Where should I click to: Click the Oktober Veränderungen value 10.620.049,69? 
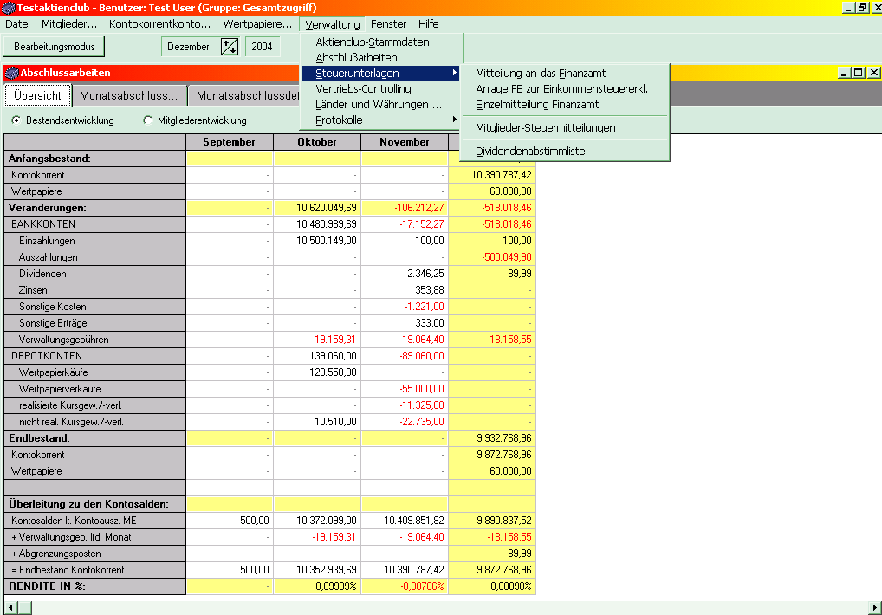317,208
